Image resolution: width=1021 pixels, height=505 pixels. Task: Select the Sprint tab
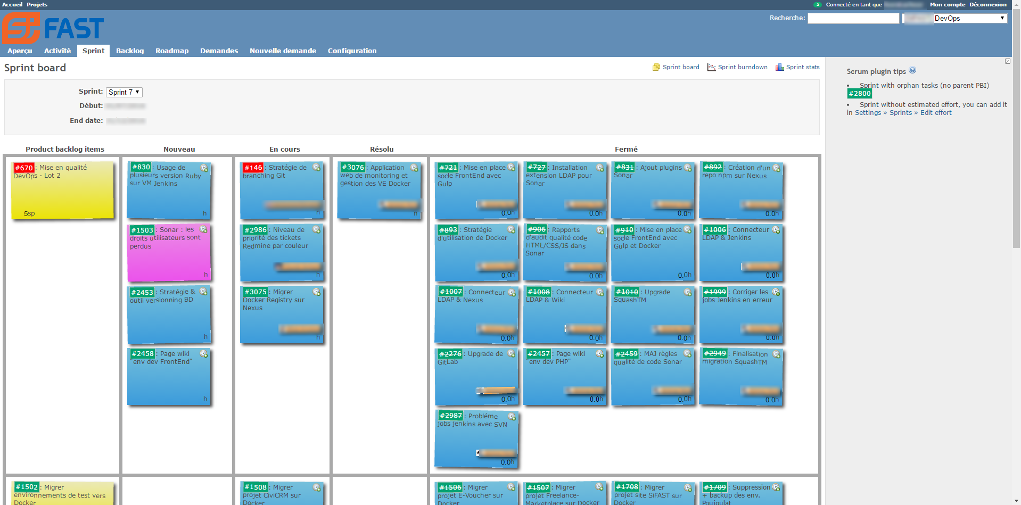pyautogui.click(x=93, y=51)
